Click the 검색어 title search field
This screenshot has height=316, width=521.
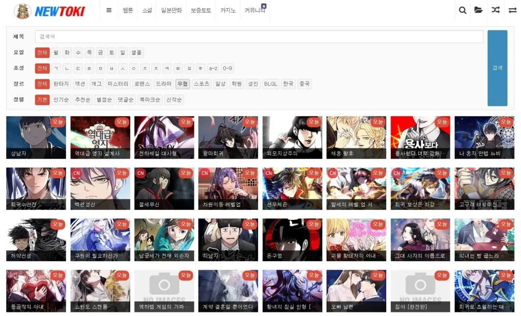(x=259, y=37)
